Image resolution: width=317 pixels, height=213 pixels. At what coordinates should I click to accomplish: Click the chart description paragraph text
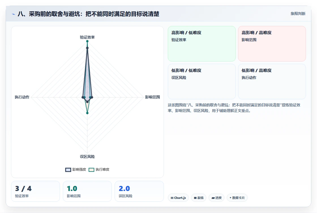tap(234, 108)
